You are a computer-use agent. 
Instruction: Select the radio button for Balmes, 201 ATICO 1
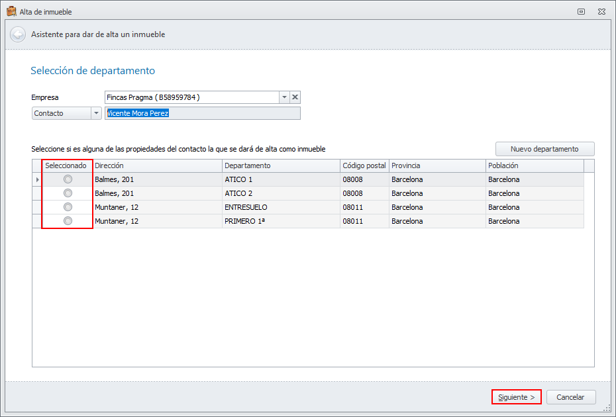pos(68,179)
